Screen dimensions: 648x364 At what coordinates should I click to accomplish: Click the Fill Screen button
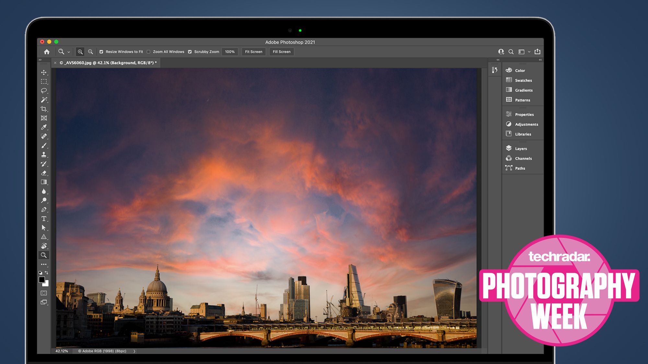tap(282, 52)
